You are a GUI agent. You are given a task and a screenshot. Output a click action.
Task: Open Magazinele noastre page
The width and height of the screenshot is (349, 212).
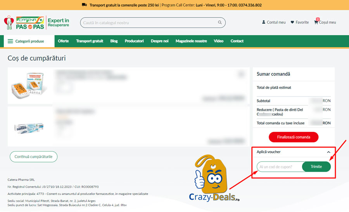tap(191, 41)
